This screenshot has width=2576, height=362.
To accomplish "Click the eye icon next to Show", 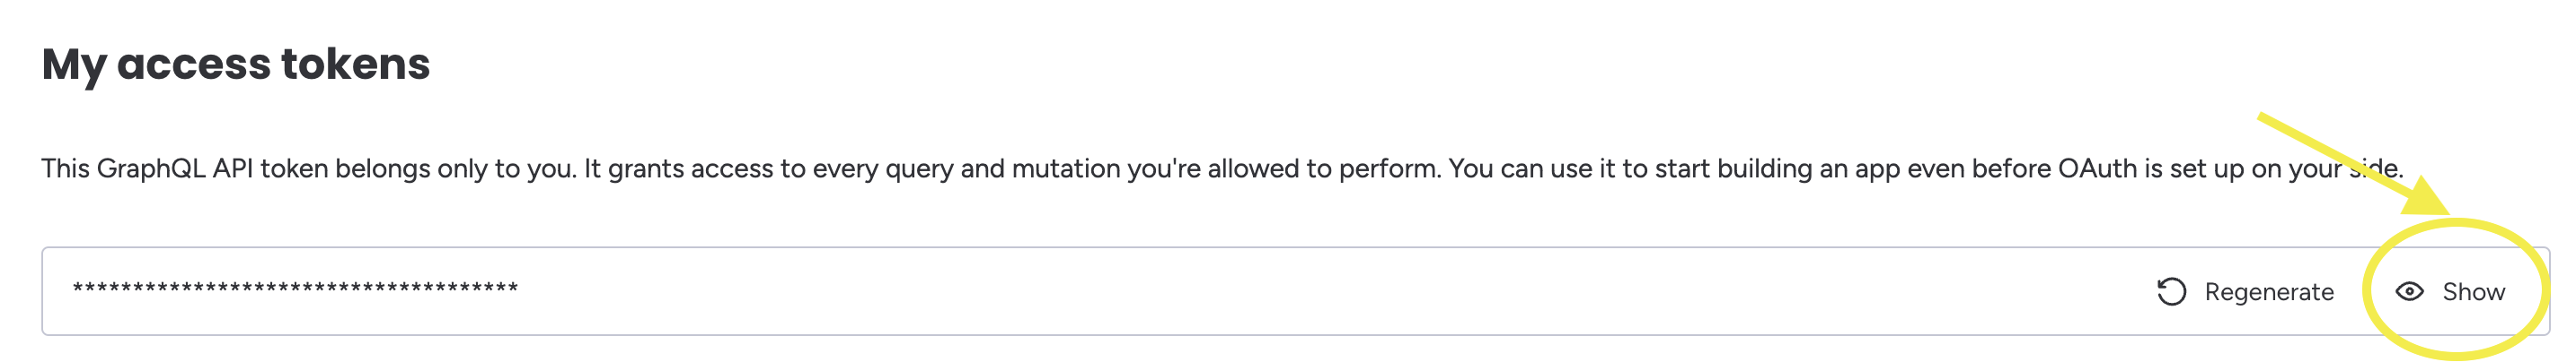I will tap(2409, 291).
